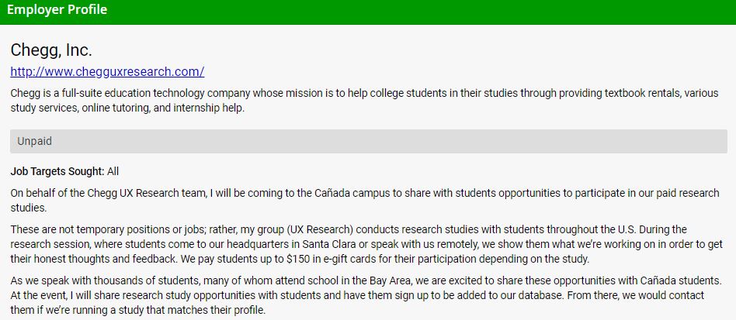This screenshot has width=736, height=320.
Task: Open the chegguxresearch.com website link
Action: (x=107, y=72)
